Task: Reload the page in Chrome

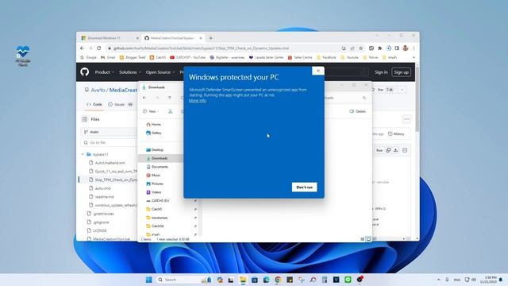Action: pyautogui.click(x=98, y=48)
